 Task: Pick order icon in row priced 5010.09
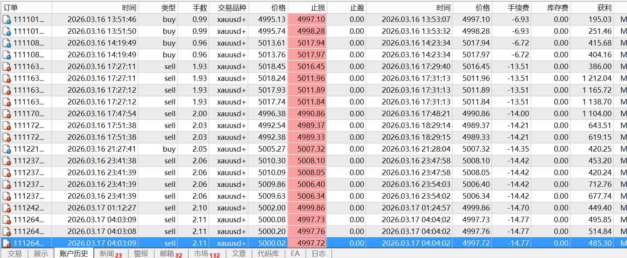point(7,172)
